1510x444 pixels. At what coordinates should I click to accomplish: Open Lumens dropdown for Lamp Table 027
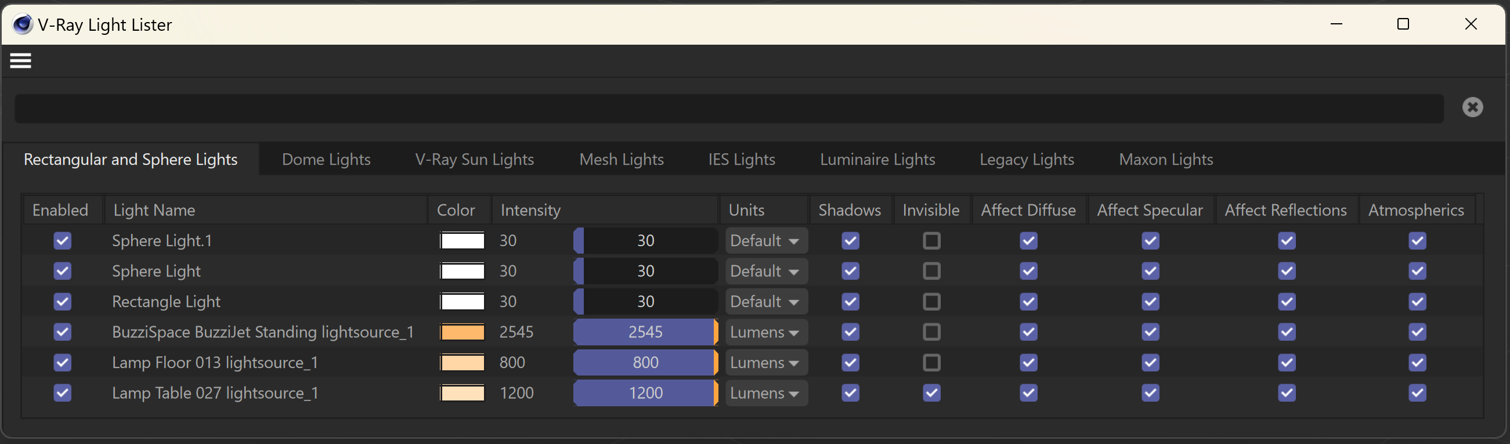[766, 393]
